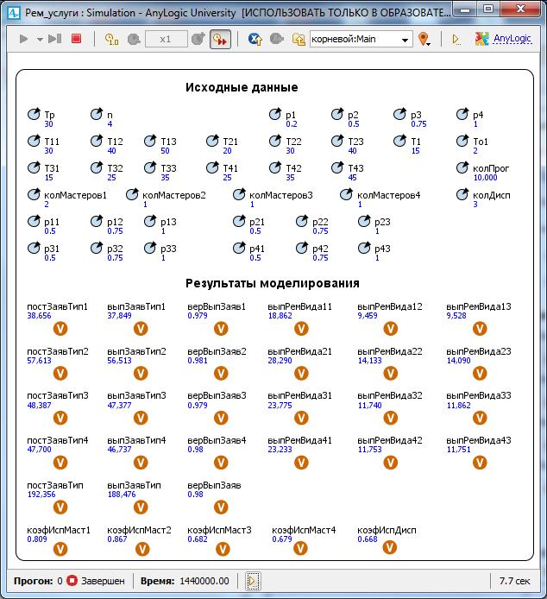Click the speed up simulation icon
Viewport: 547px width, 599px height.
198,39
